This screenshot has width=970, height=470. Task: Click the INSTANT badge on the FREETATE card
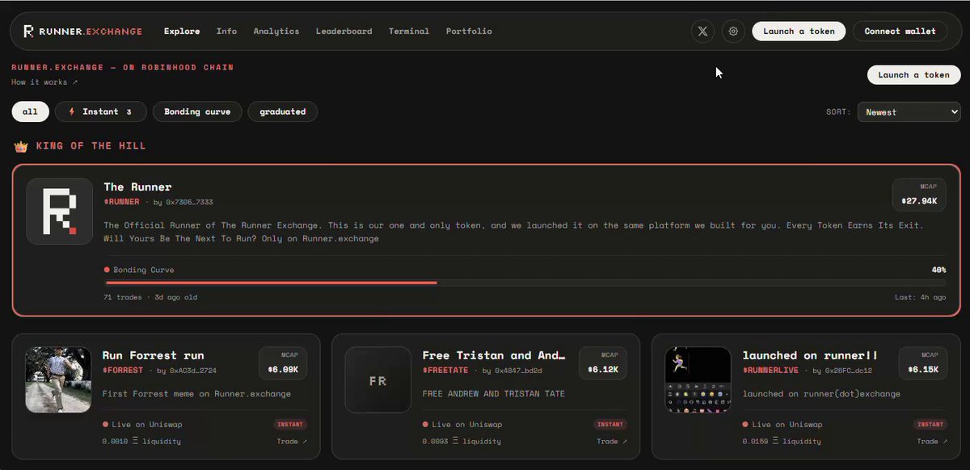click(610, 425)
